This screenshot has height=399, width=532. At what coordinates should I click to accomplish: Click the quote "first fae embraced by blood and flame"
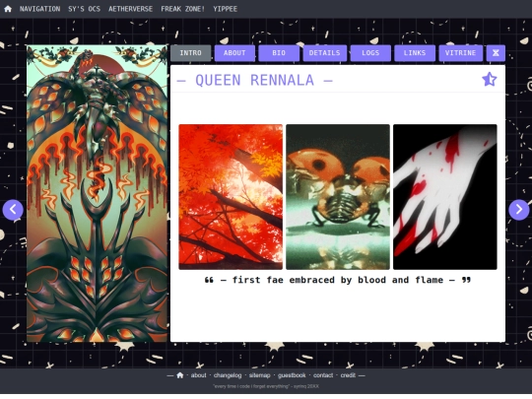tap(338, 280)
